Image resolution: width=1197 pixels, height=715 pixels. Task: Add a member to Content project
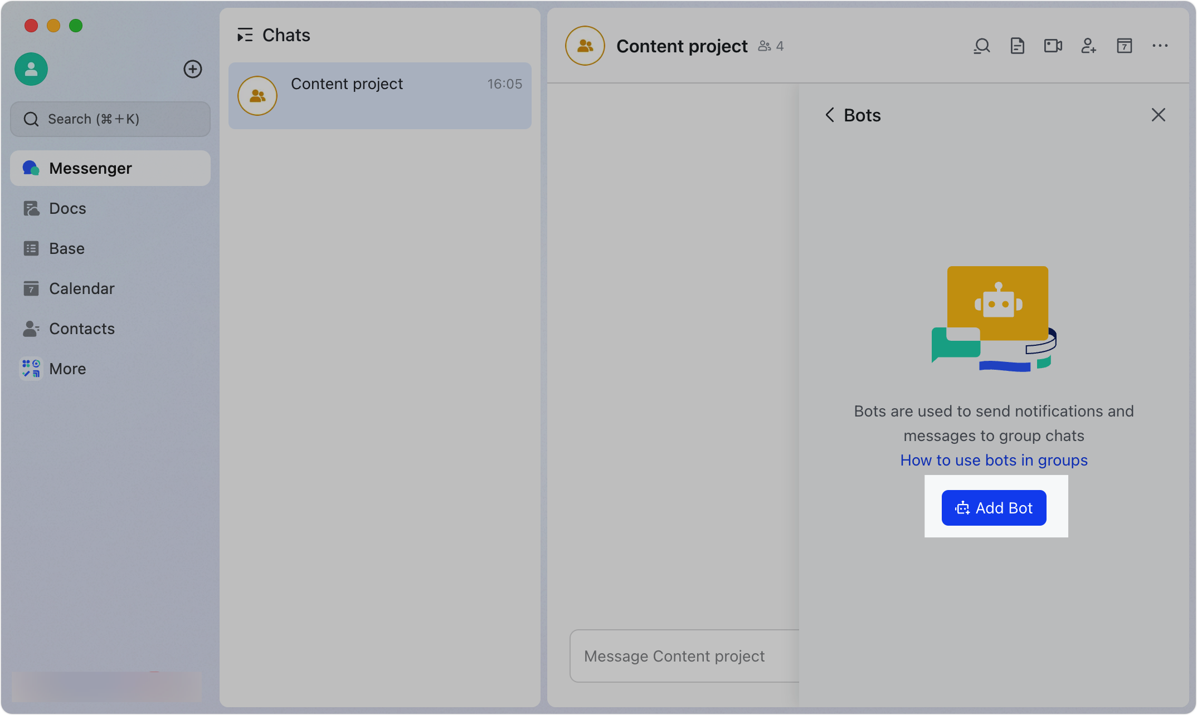1089,46
